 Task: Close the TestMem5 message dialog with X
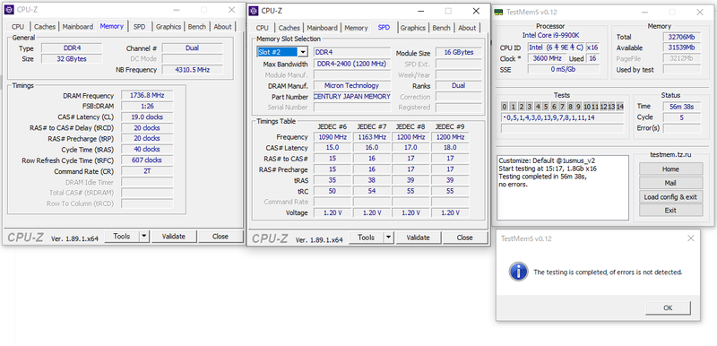pyautogui.click(x=690, y=238)
